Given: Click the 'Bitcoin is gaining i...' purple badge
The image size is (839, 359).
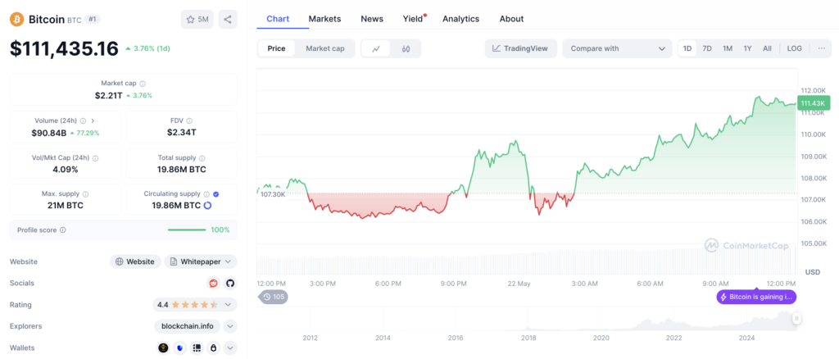Looking at the screenshot, I should click(x=756, y=297).
